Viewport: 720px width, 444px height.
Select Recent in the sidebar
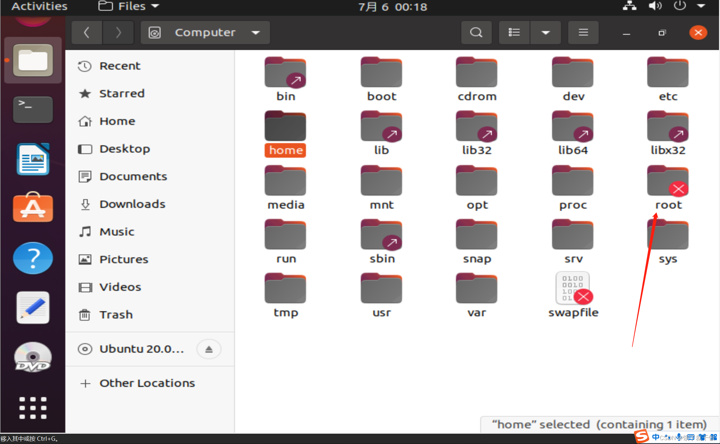120,65
